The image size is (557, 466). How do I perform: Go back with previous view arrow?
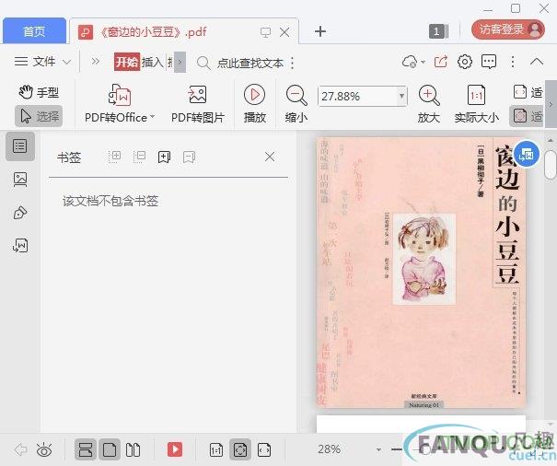(x=20, y=450)
